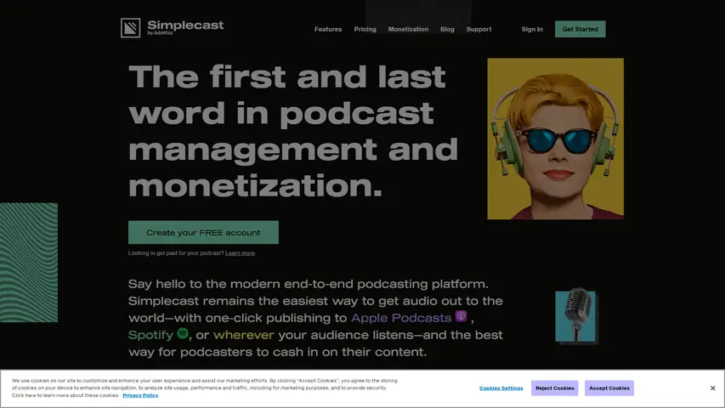Click the headphone woman portrait image

pyautogui.click(x=555, y=139)
